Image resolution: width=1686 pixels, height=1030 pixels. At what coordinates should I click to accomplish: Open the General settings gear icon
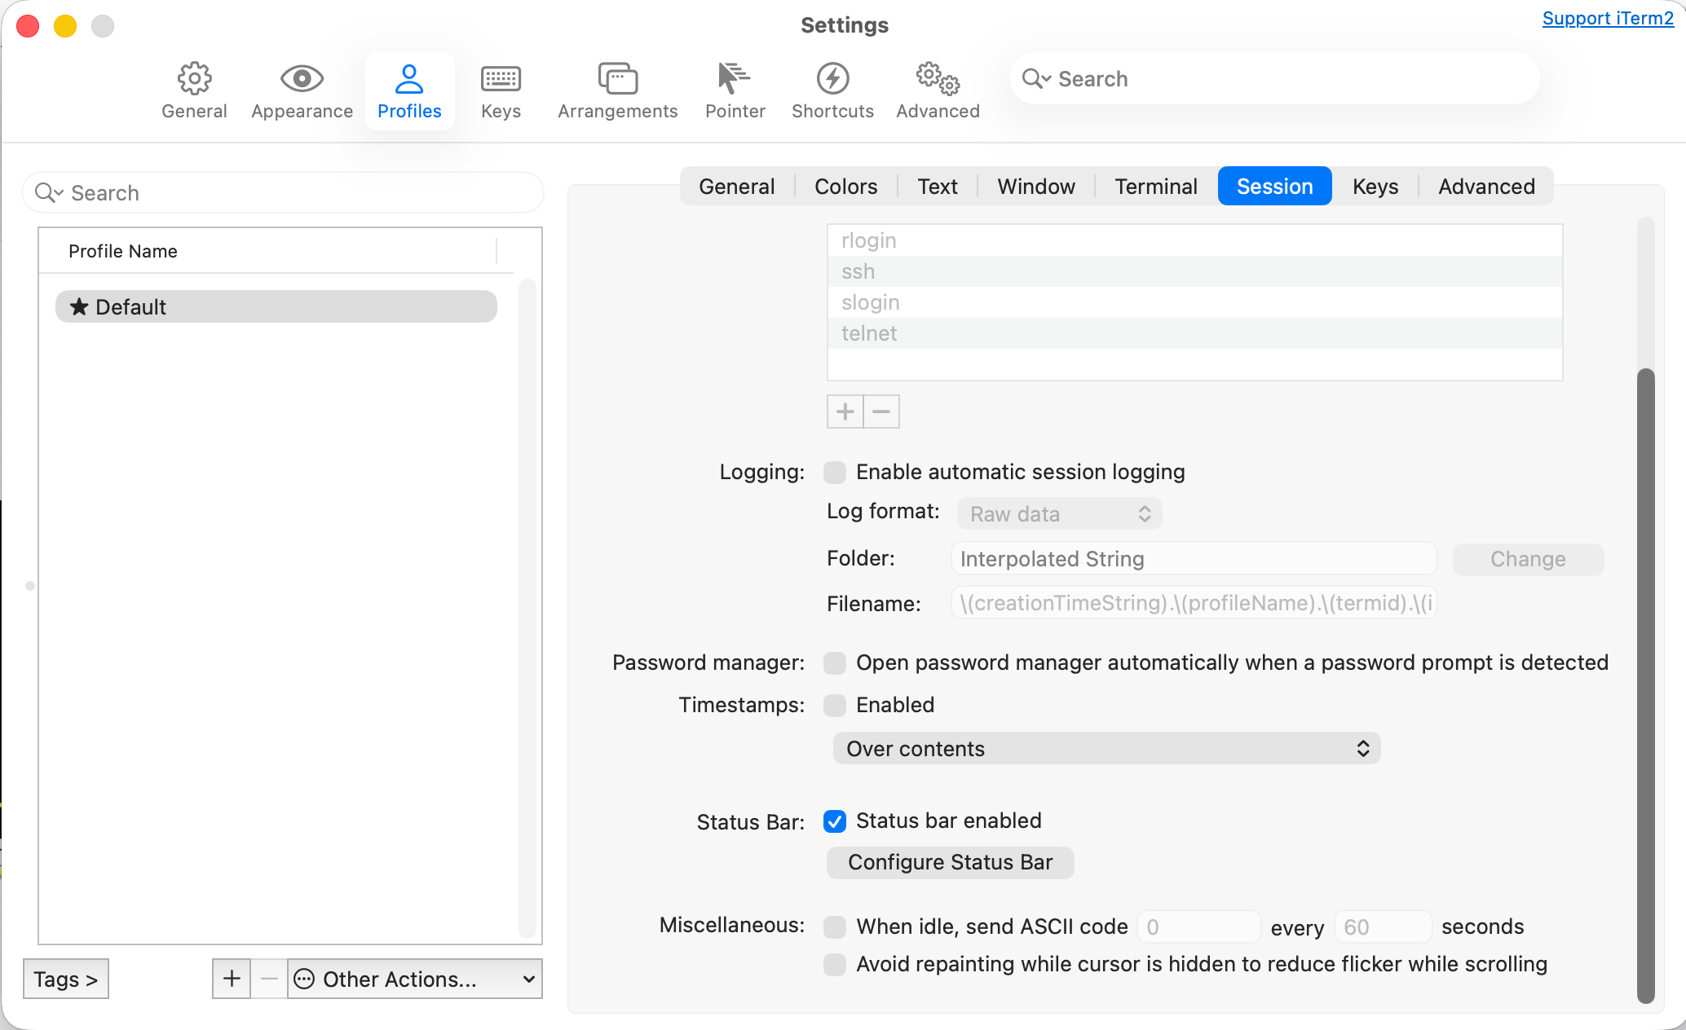[x=194, y=79]
